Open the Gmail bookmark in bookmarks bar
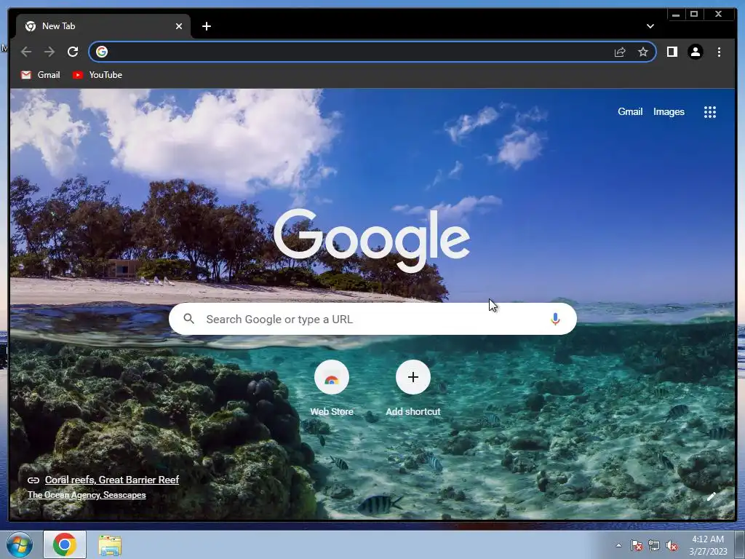Screen dimensions: 745x559 [41, 75]
